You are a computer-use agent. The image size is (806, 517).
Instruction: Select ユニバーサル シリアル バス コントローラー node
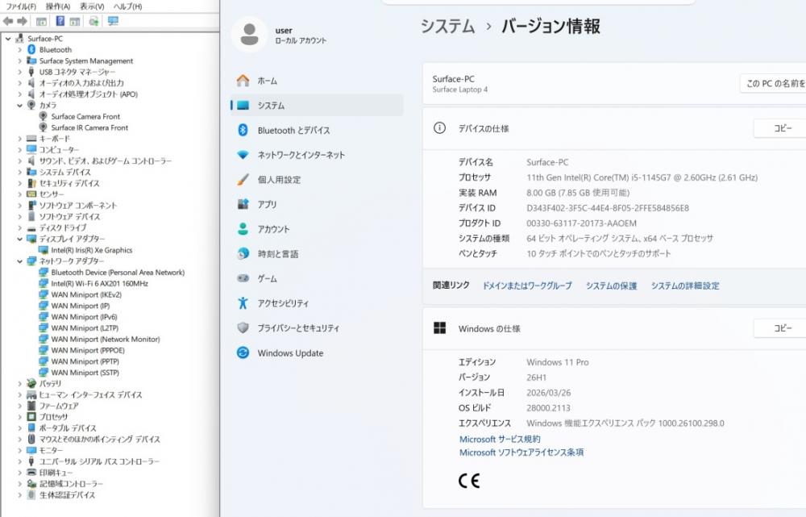coord(99,461)
